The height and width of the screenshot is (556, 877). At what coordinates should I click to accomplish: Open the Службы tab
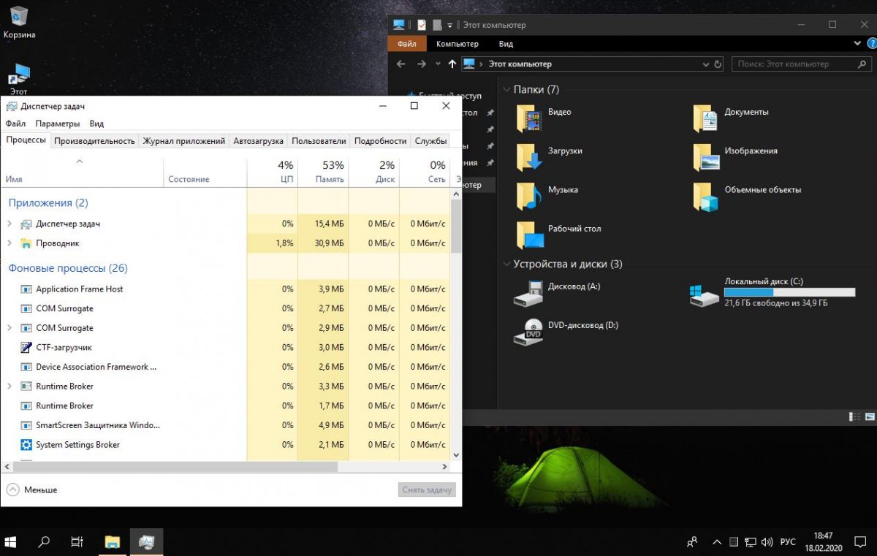[x=430, y=141]
